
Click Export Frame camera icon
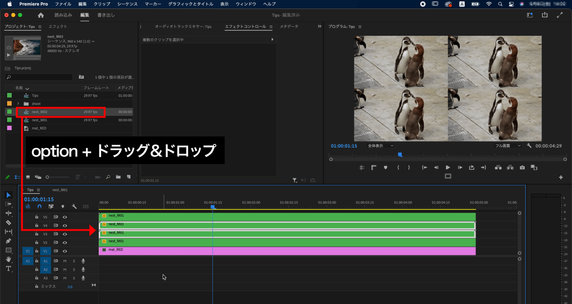[x=522, y=168]
